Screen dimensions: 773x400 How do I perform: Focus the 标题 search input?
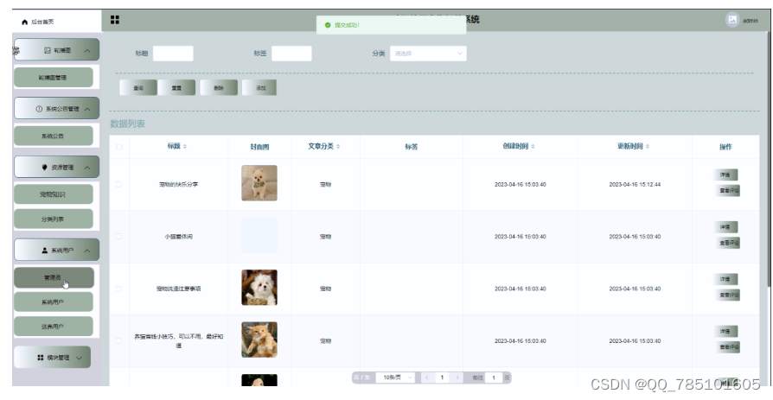pyautogui.click(x=173, y=54)
